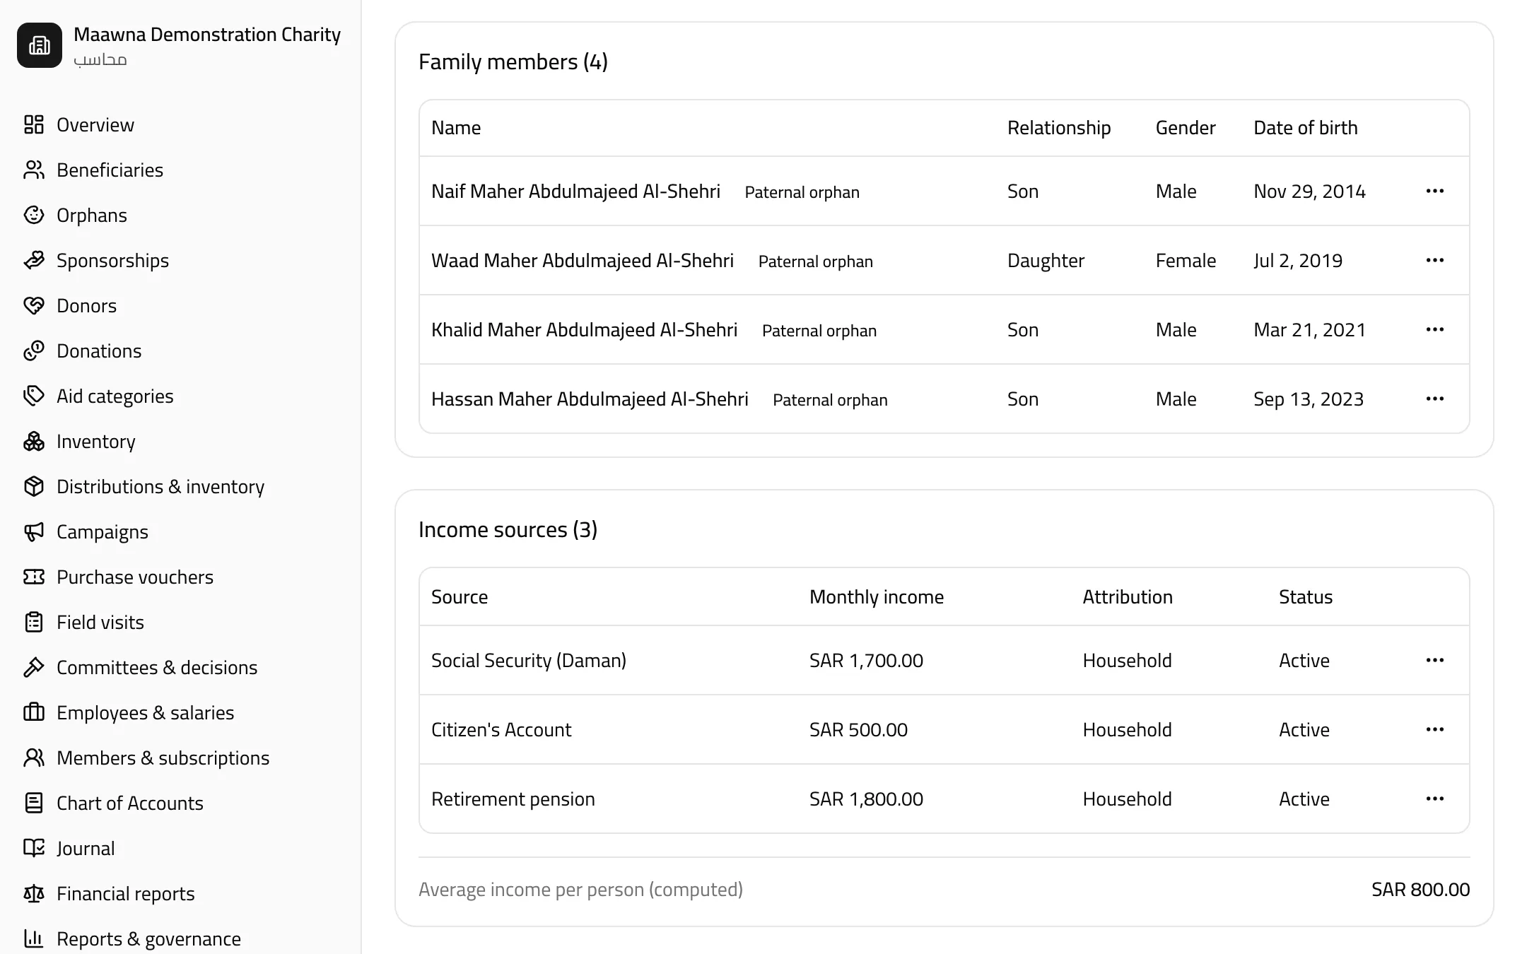Viewport: 1527px width, 954px height.
Task: Open actions menu for Social Security (Daman)
Action: 1435,661
